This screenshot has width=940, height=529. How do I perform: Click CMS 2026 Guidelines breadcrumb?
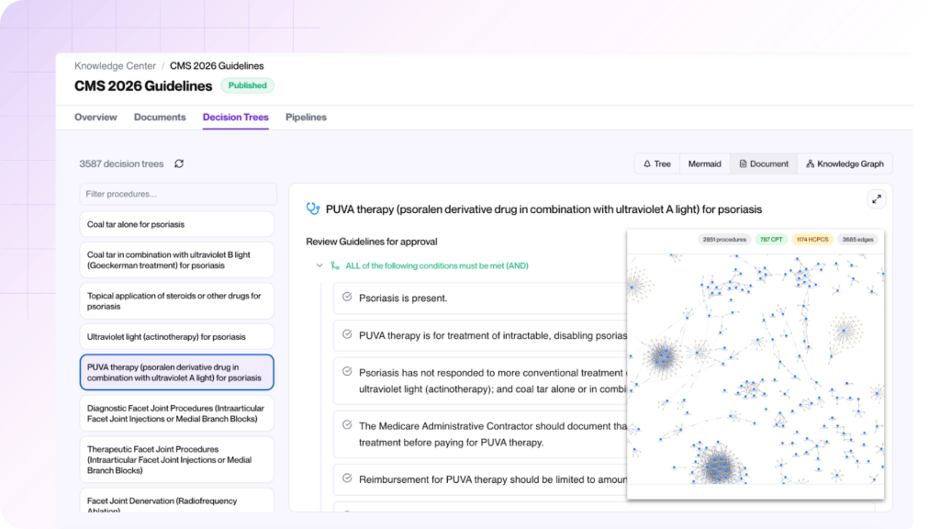tap(217, 66)
